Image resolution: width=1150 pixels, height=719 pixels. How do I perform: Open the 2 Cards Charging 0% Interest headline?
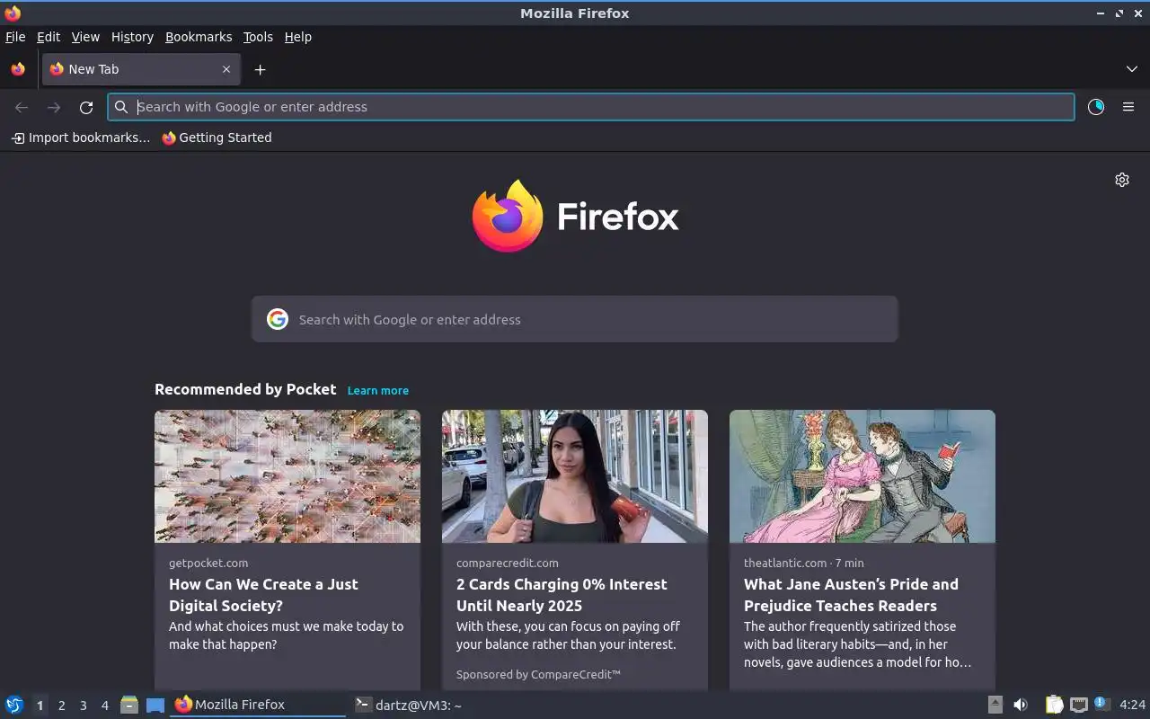coord(562,595)
